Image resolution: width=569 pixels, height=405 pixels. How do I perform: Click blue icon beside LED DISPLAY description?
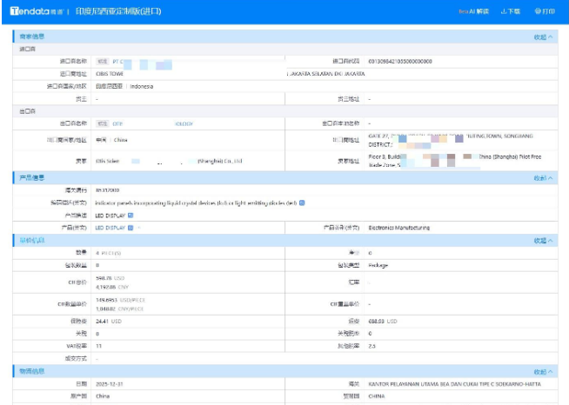(131, 215)
